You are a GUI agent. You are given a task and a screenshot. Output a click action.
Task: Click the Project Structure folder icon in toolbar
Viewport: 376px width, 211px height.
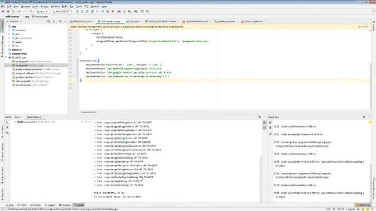136,12
